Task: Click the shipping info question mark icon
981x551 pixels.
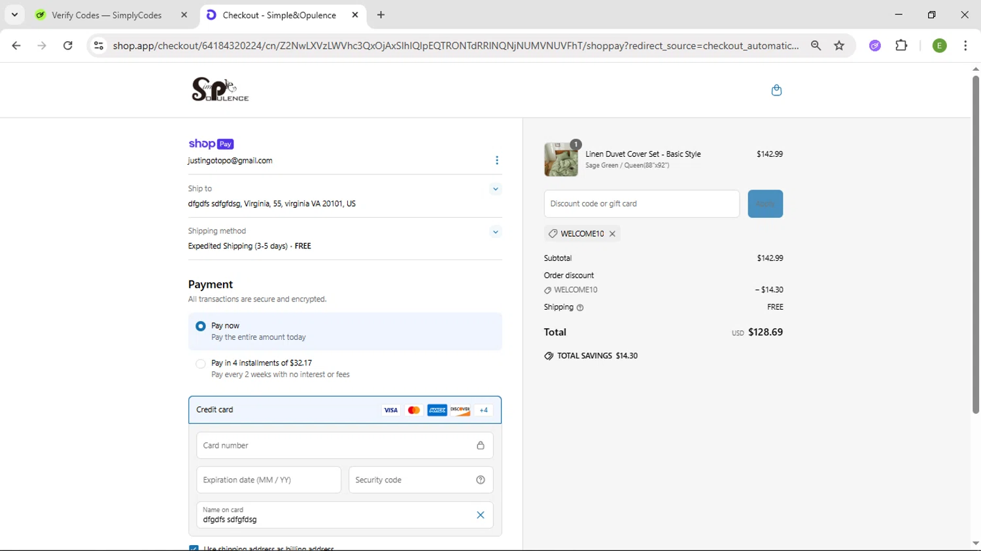Action: pos(580,307)
